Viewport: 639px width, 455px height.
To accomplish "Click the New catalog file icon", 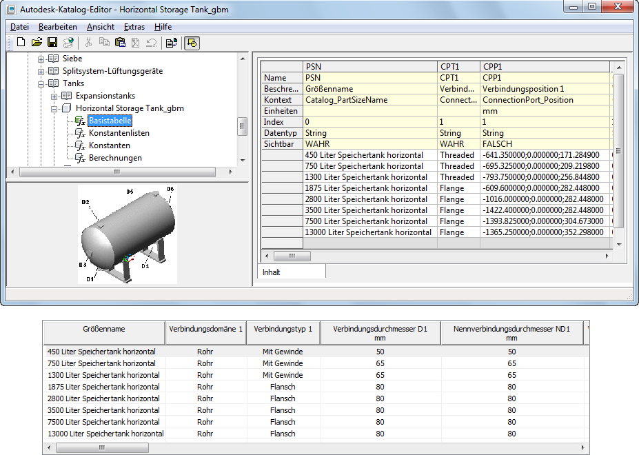I will point(21,42).
